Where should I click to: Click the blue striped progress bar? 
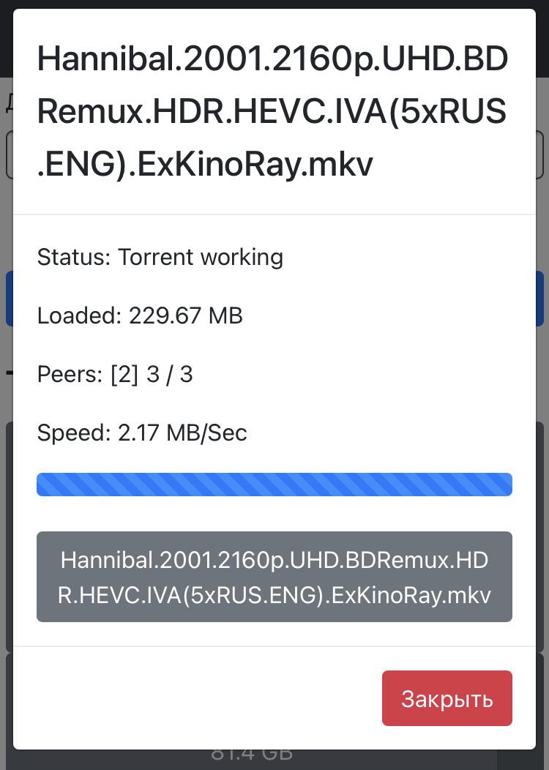pos(274,485)
